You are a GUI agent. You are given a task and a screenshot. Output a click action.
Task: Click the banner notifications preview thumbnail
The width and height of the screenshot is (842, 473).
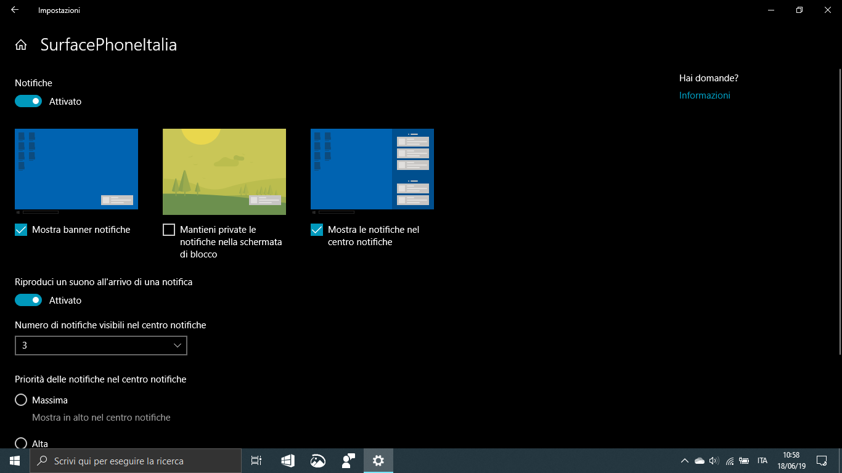pos(76,171)
